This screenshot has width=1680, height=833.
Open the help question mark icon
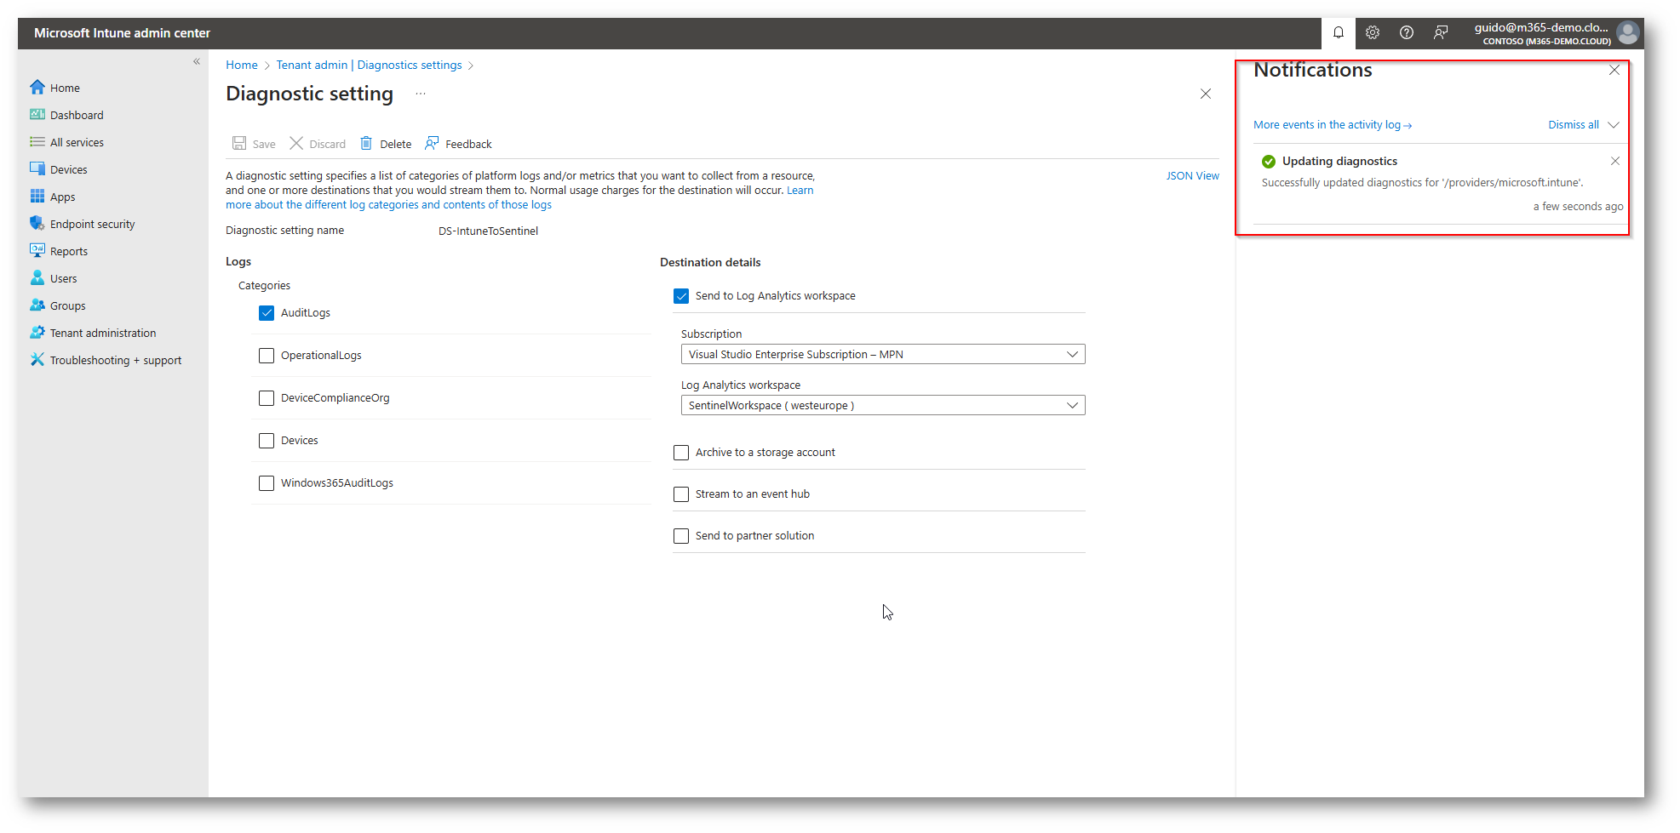pyautogui.click(x=1407, y=32)
